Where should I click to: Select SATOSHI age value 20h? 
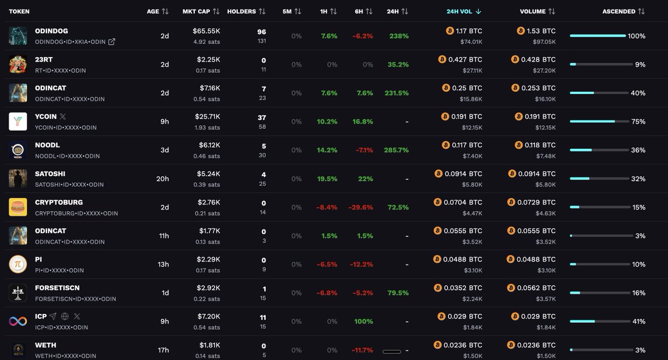163,179
